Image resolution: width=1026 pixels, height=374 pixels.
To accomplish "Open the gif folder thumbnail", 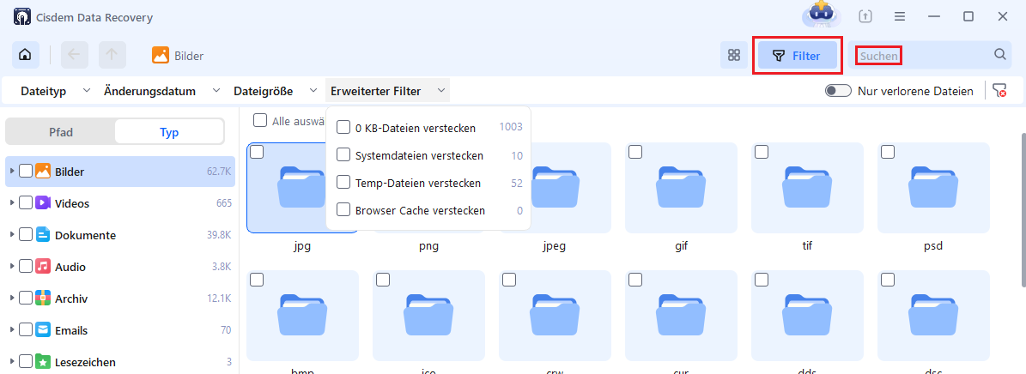I will [681, 188].
